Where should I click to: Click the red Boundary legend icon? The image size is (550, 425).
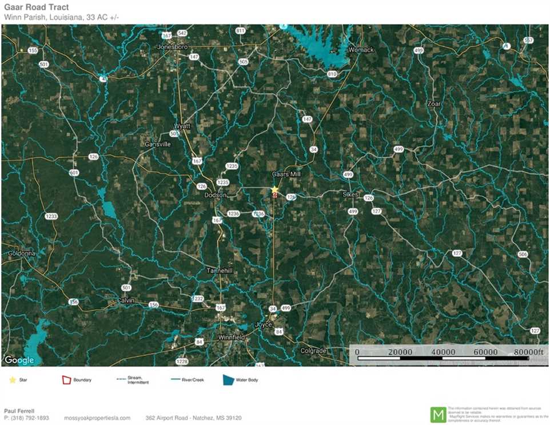tap(66, 380)
